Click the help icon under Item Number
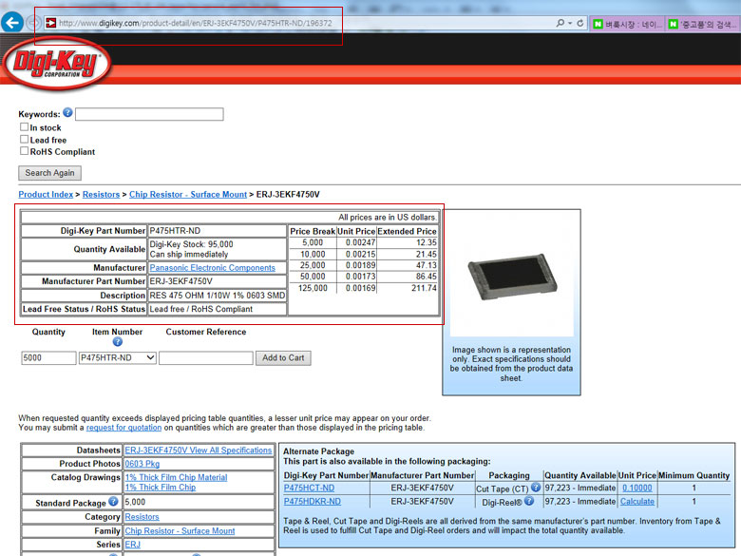 (117, 341)
